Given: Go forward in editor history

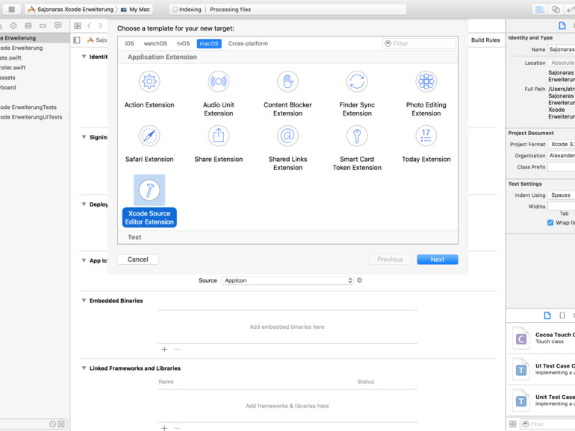Looking at the screenshot, I should point(100,25).
